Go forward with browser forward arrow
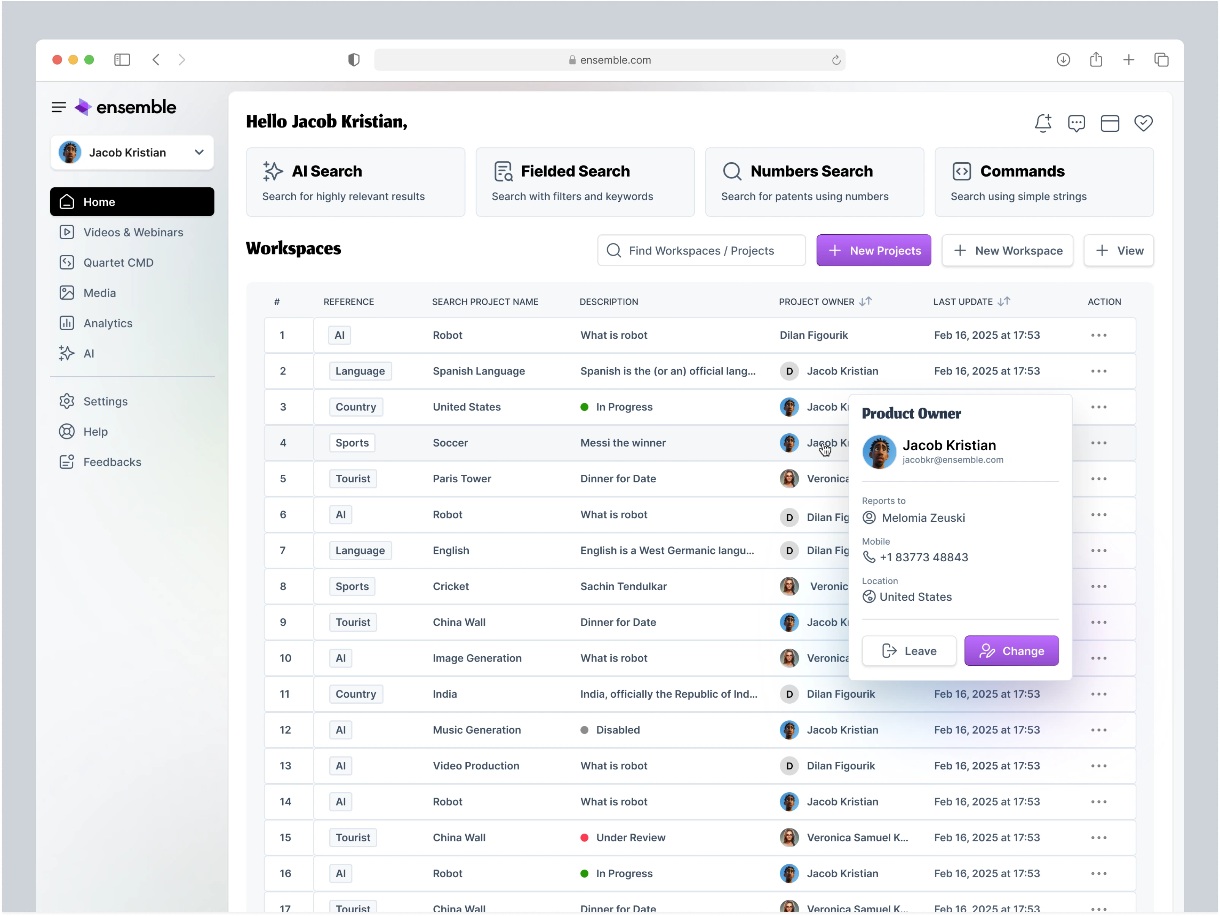The image size is (1220, 916). [182, 60]
